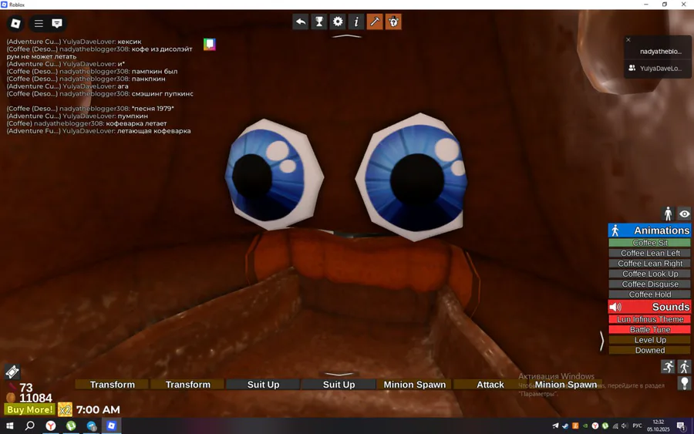Image resolution: width=694 pixels, height=434 pixels.
Task: Close the player list with X
Action: pyautogui.click(x=628, y=40)
